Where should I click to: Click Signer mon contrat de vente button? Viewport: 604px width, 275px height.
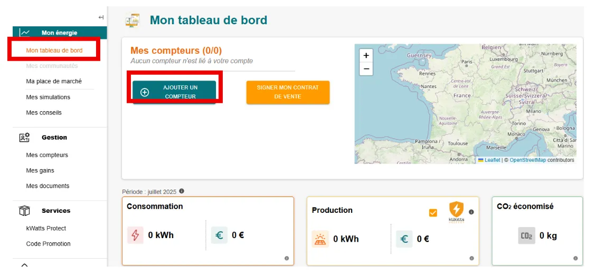[288, 92]
